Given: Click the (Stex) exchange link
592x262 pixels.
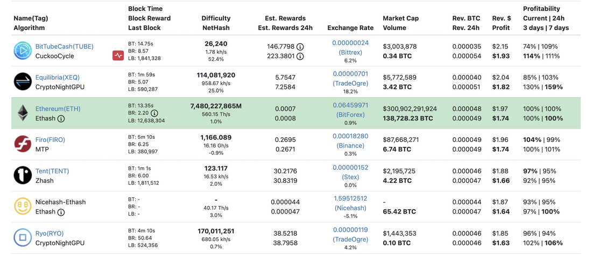Looking at the screenshot, I should 350,177.
